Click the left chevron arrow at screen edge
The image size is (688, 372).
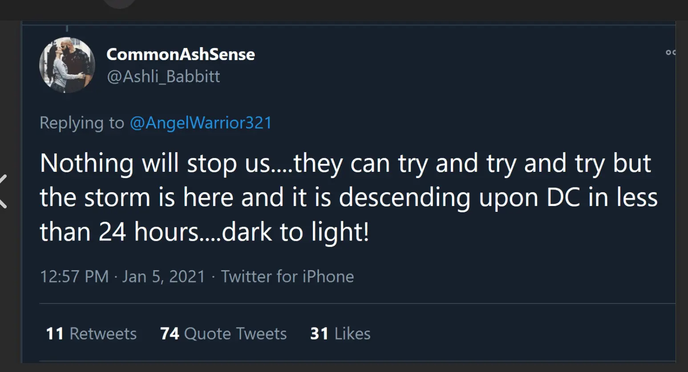3,191
